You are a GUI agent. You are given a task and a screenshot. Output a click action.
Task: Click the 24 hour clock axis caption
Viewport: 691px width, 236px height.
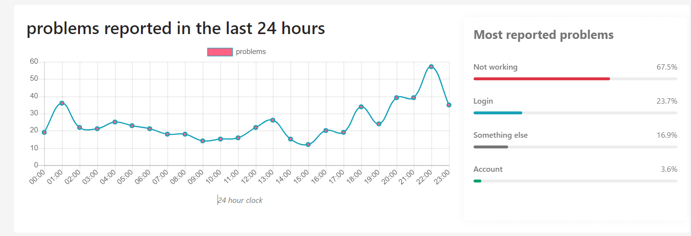tap(240, 200)
